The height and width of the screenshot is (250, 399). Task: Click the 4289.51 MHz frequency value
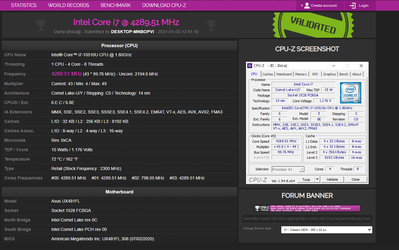click(67, 74)
